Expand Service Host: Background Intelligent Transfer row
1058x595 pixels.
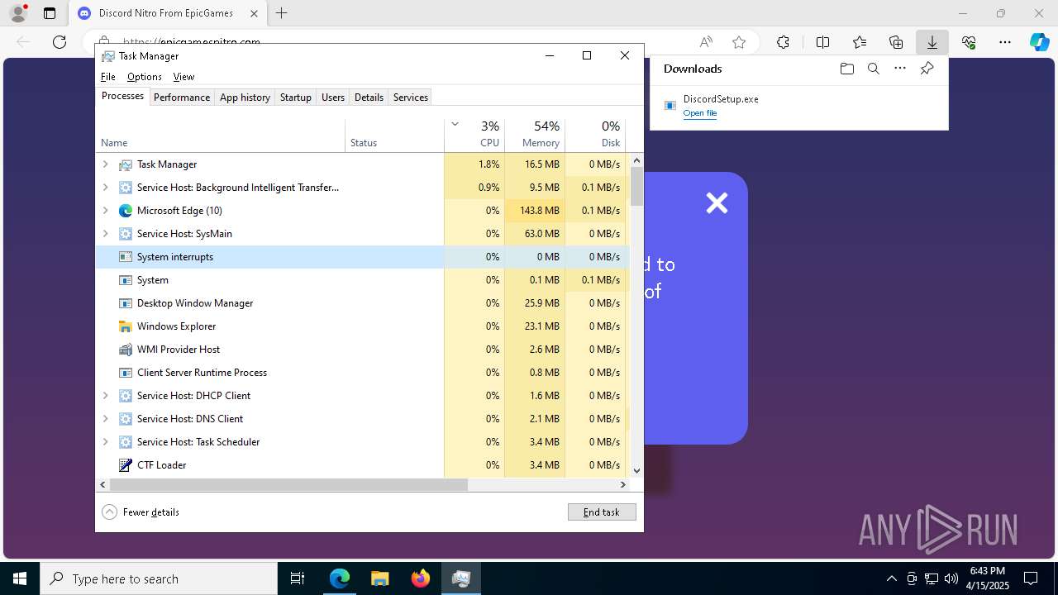105,188
